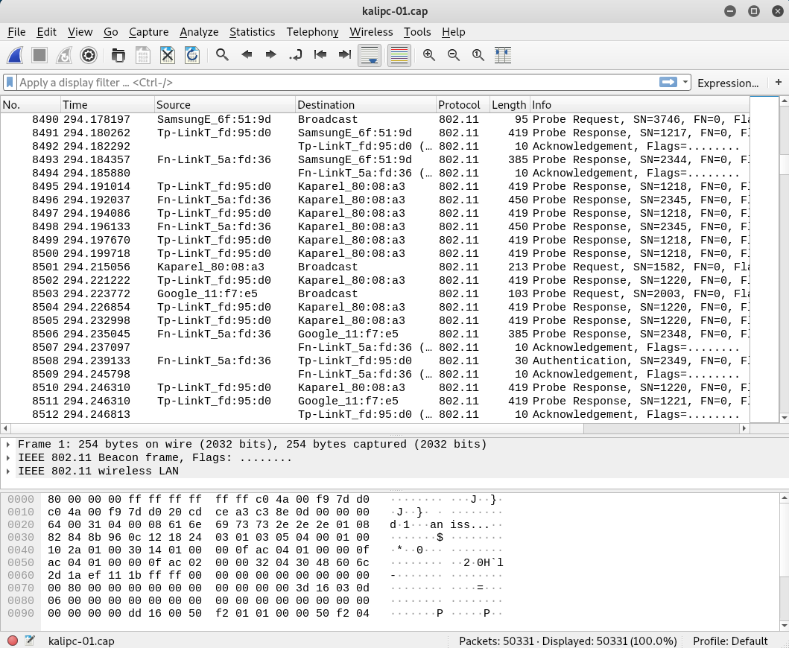
Task: Click the reload capture file icon
Action: click(x=192, y=55)
